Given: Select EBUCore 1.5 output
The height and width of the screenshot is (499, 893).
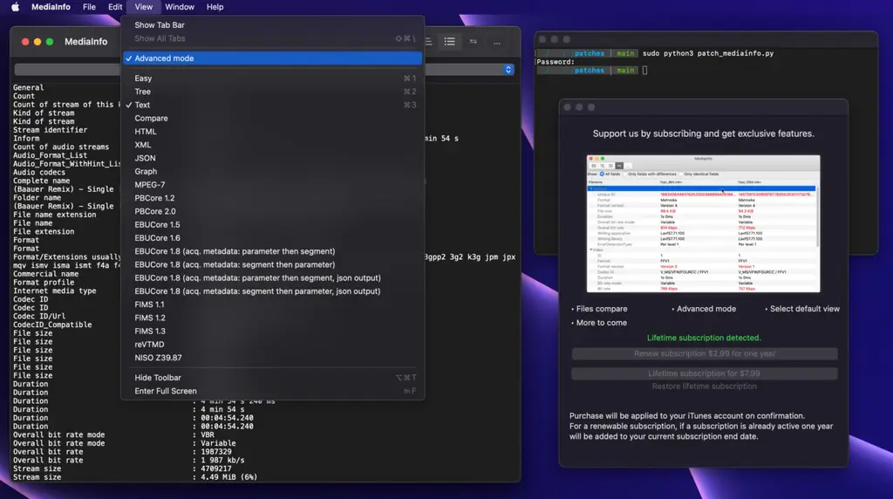Looking at the screenshot, I should tap(272, 224).
